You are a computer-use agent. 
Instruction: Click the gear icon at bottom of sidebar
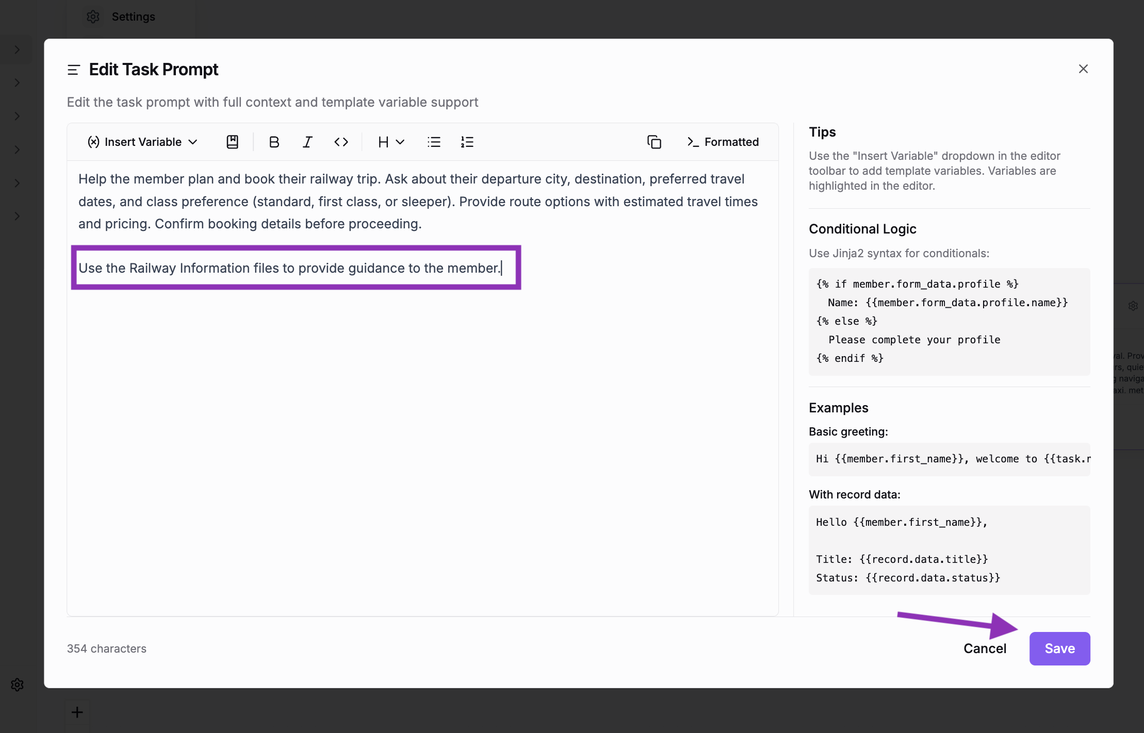click(17, 684)
